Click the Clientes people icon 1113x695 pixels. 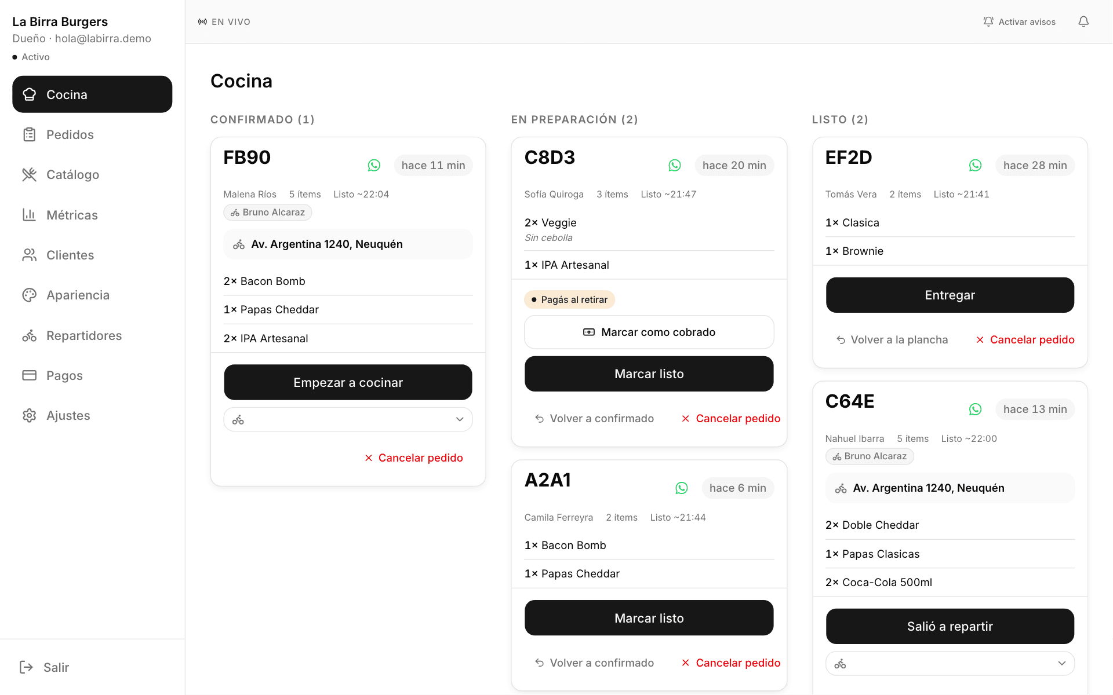point(29,255)
